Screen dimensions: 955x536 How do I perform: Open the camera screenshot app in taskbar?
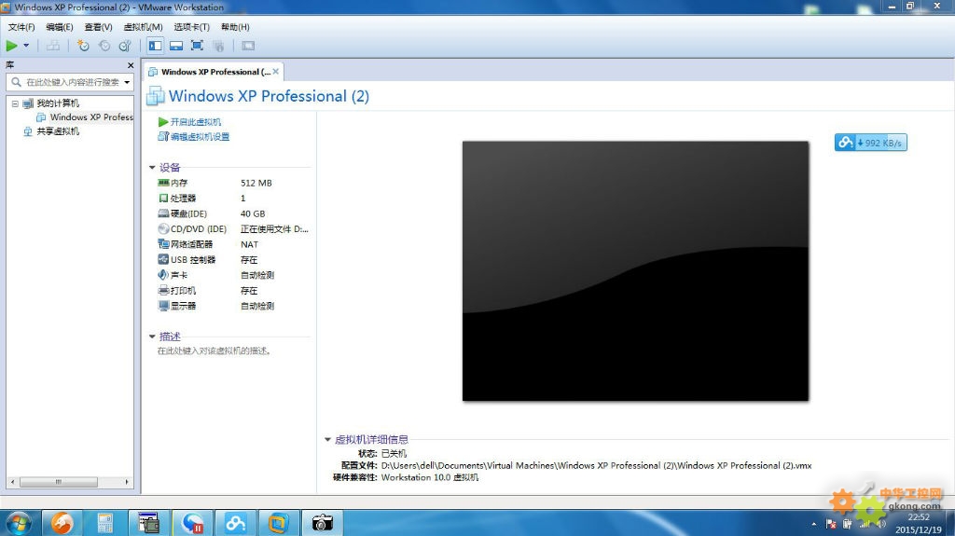pos(322,523)
